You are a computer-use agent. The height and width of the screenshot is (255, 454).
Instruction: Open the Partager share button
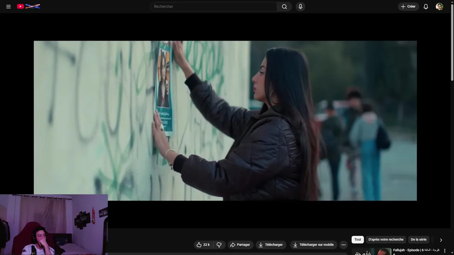240,245
